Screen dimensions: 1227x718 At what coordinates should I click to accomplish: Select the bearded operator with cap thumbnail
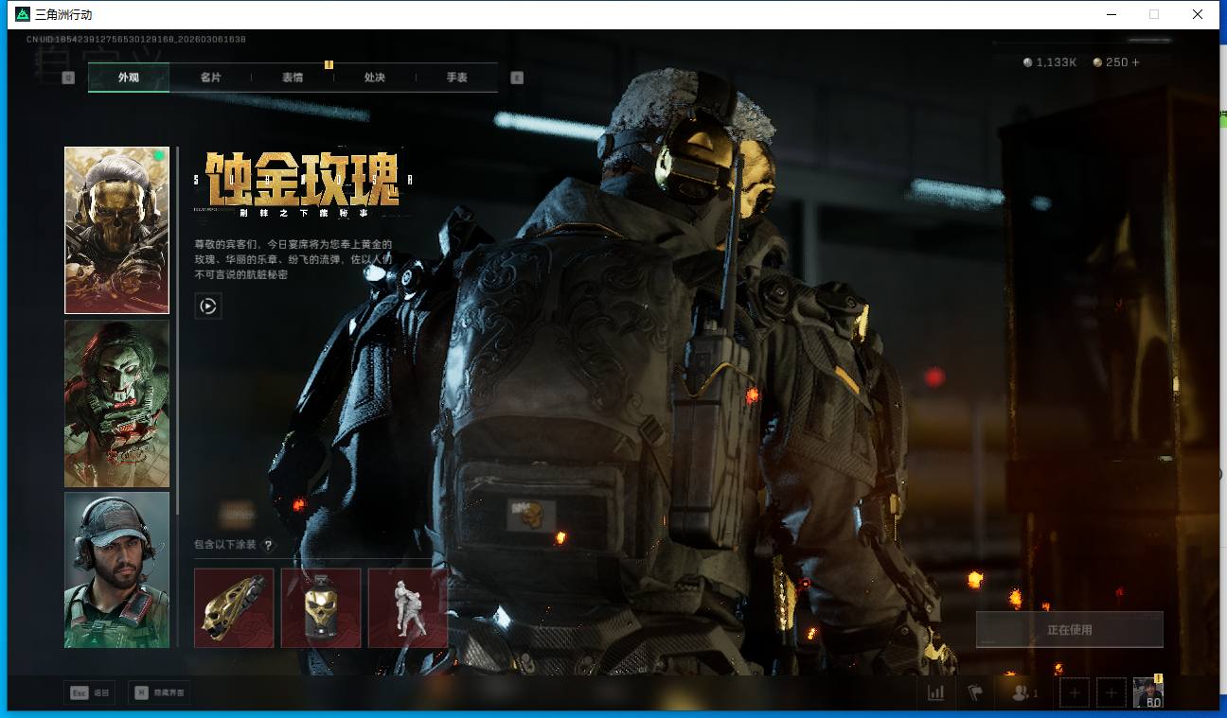[x=116, y=569]
